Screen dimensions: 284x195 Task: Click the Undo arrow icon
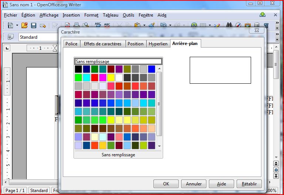[x=163, y=25]
